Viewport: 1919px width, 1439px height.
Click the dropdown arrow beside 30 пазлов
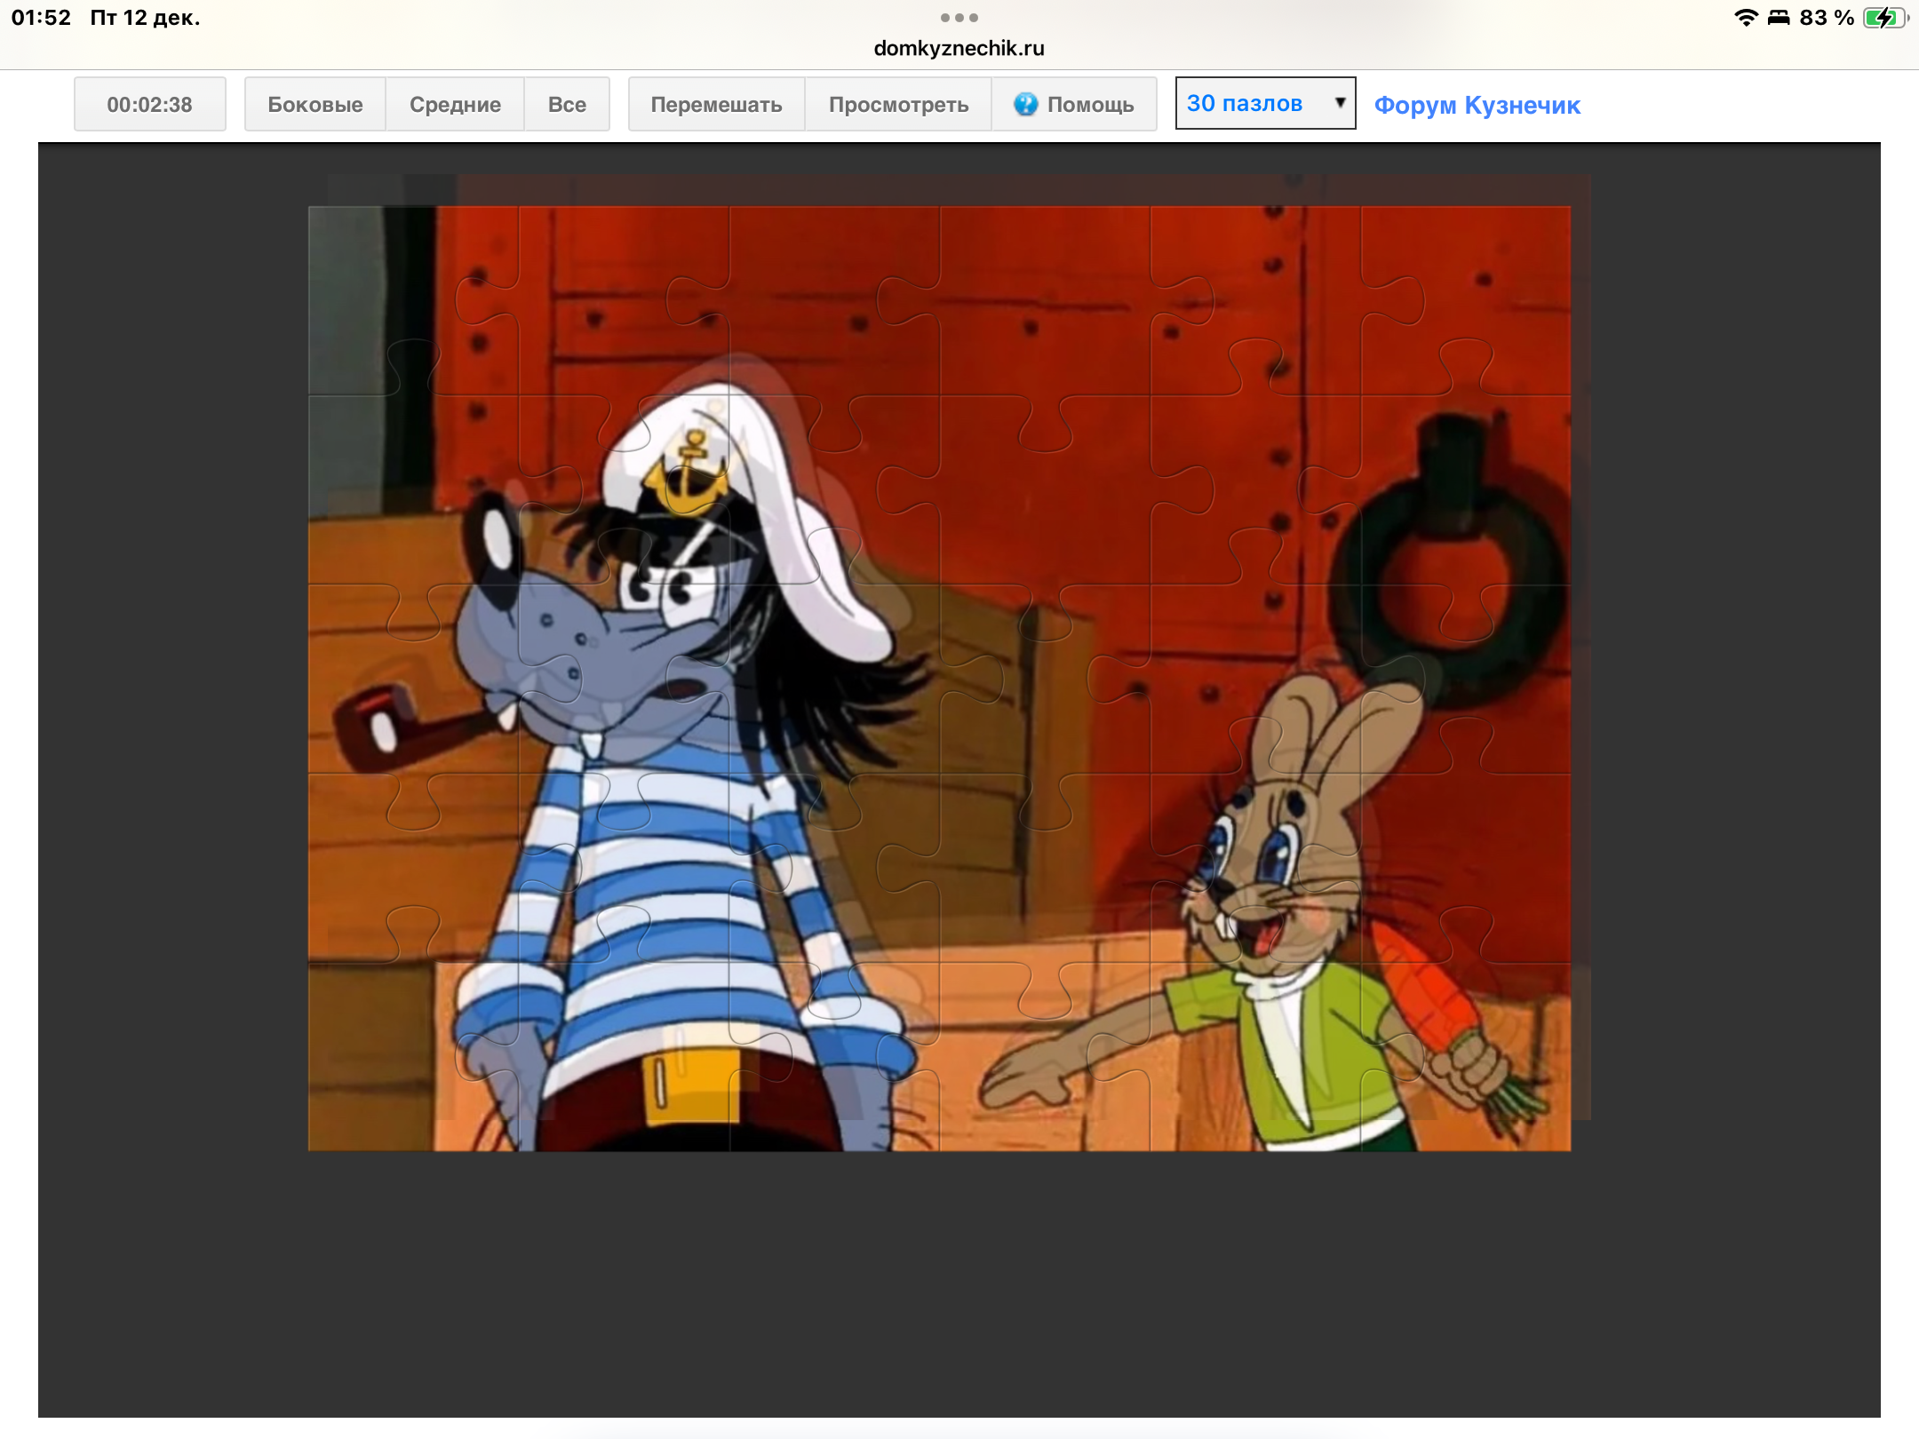tap(1340, 103)
